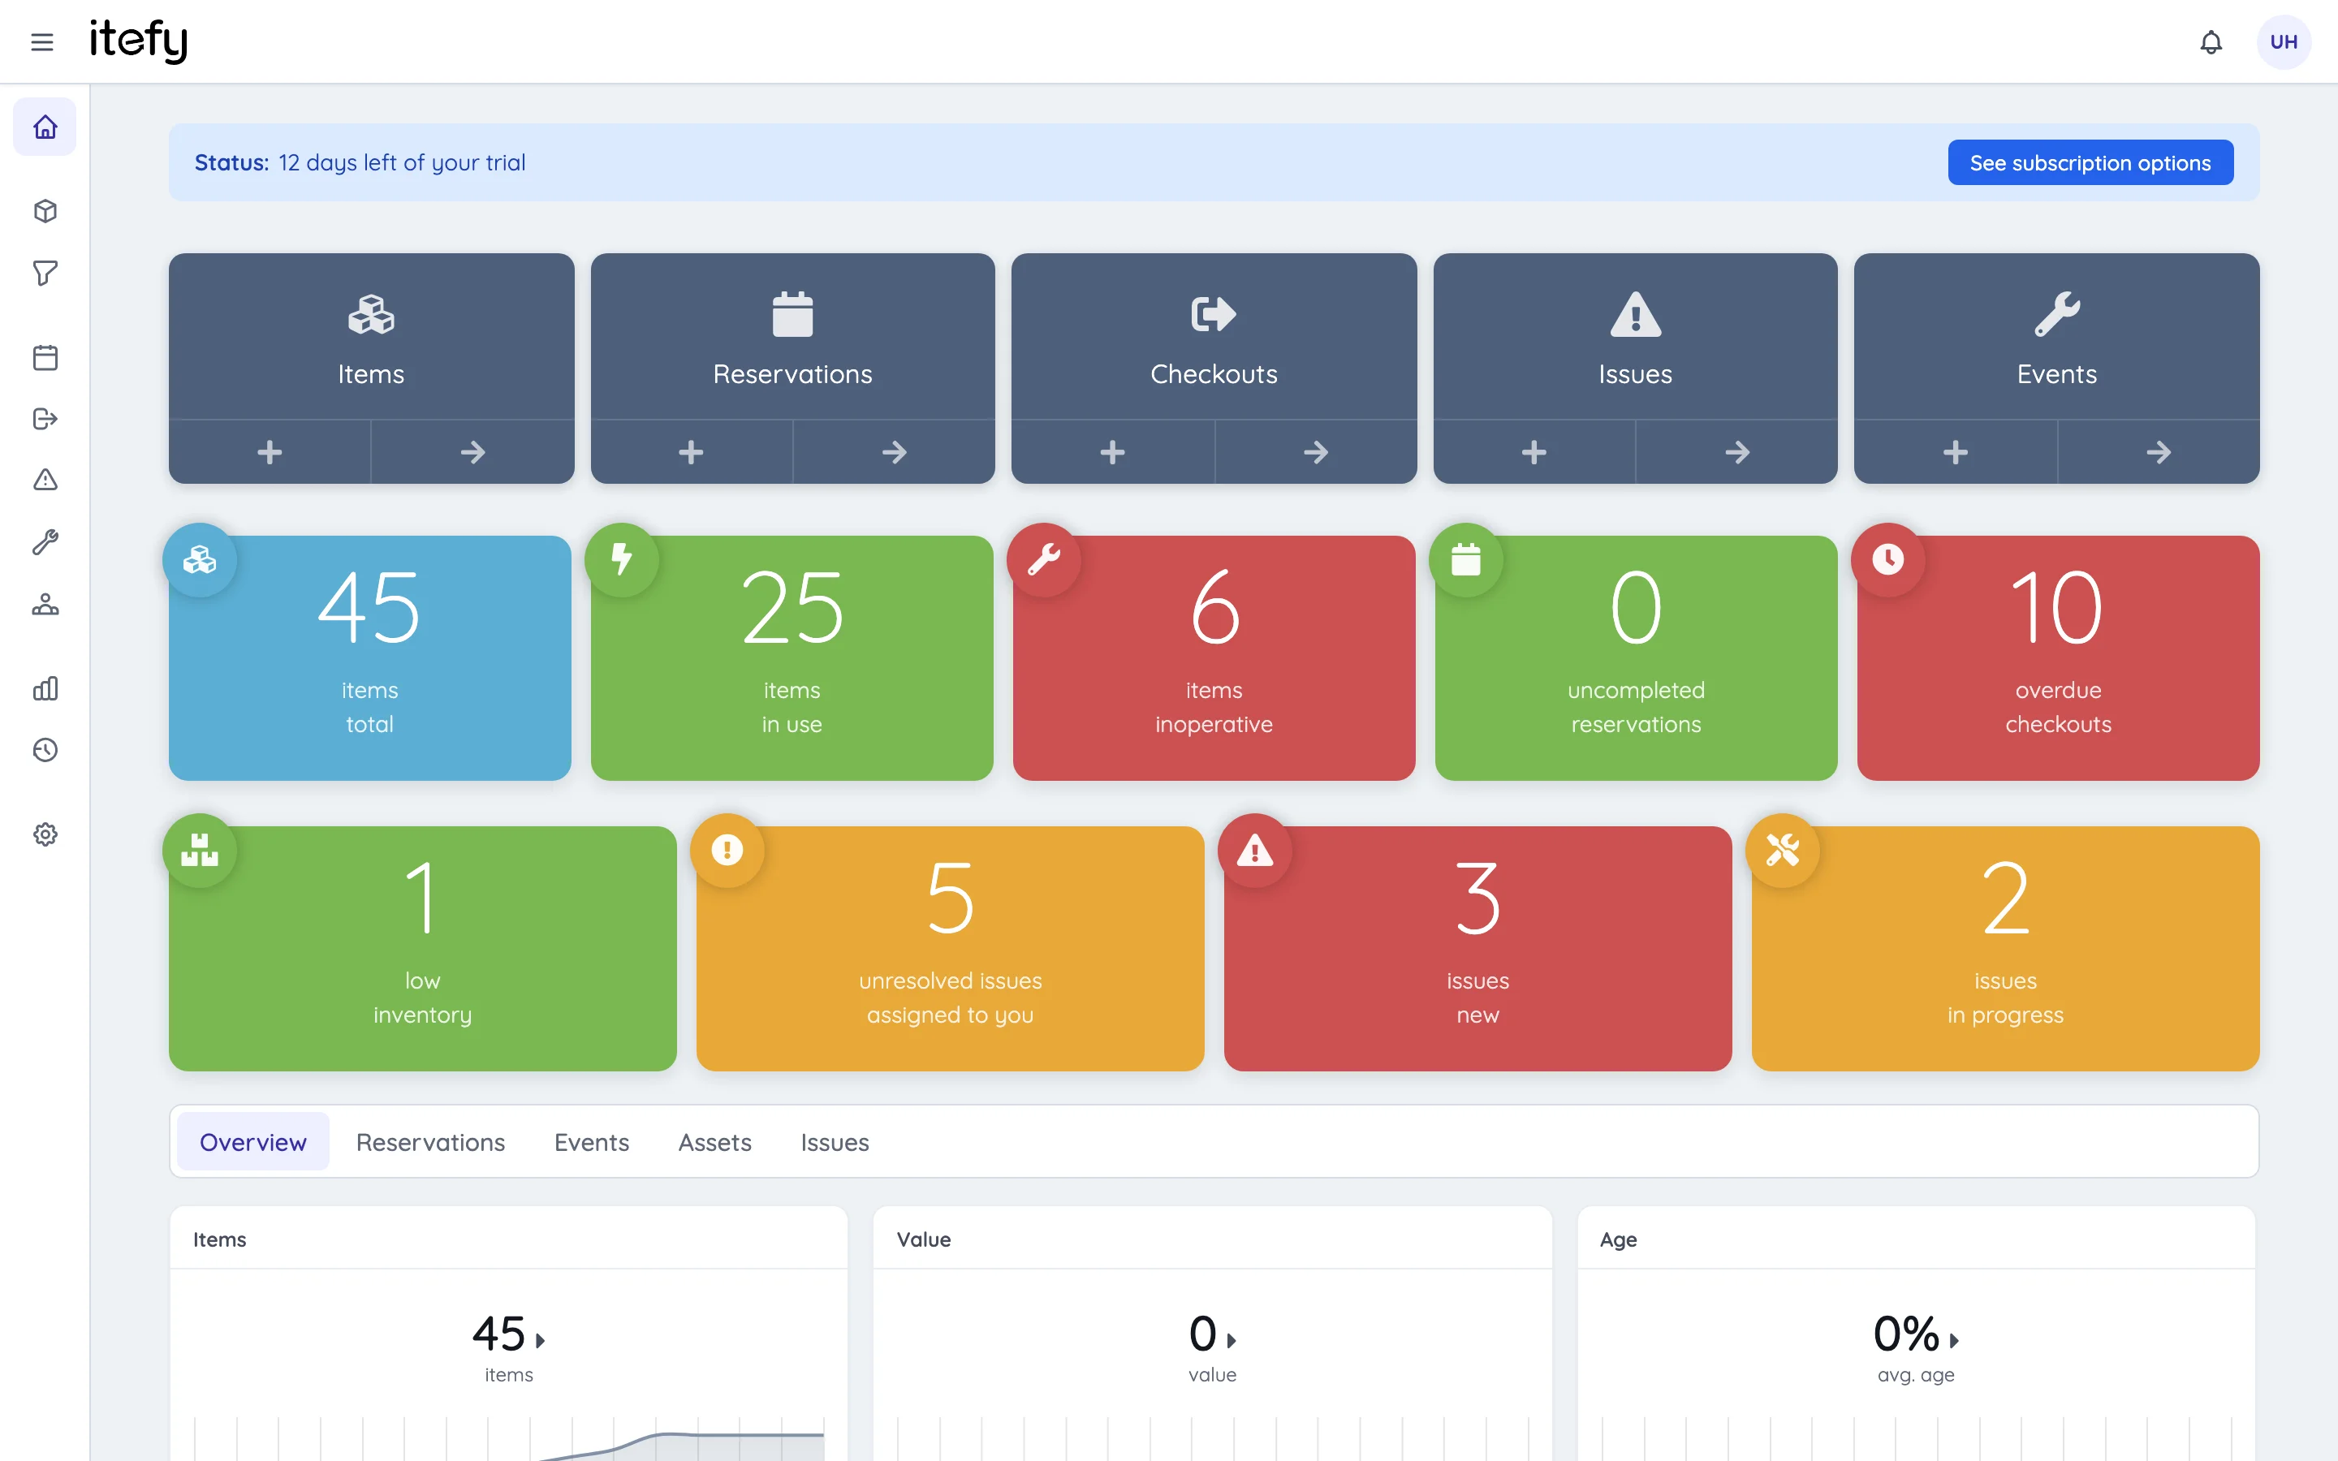
Task: Open the 3 issues new tile
Action: coord(1477,948)
